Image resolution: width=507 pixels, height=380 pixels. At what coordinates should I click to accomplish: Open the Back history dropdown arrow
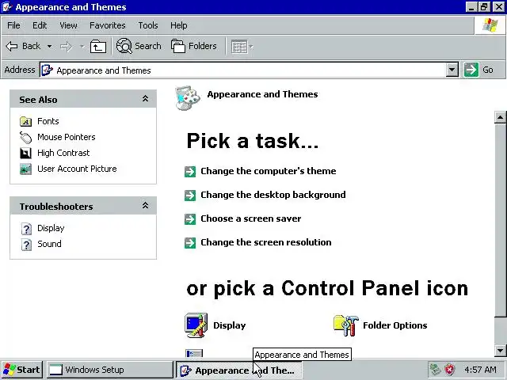point(49,46)
